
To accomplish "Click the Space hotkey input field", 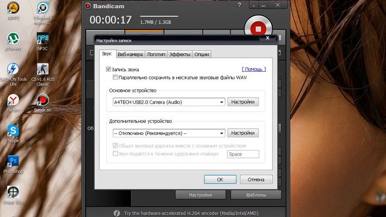I will (243, 154).
